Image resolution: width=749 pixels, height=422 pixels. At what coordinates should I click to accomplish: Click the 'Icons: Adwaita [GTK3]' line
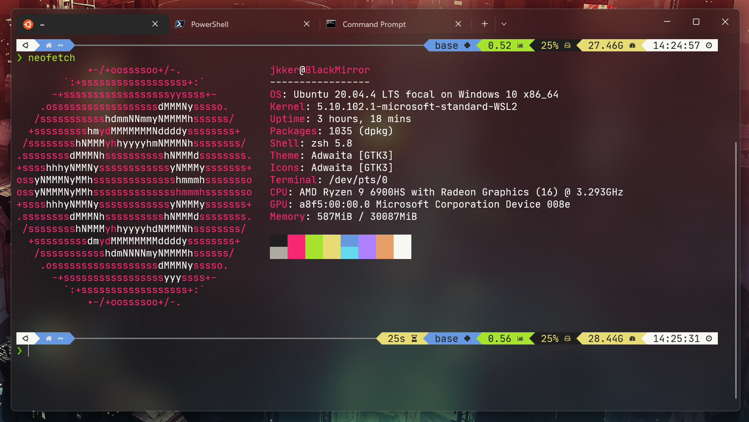click(x=331, y=168)
